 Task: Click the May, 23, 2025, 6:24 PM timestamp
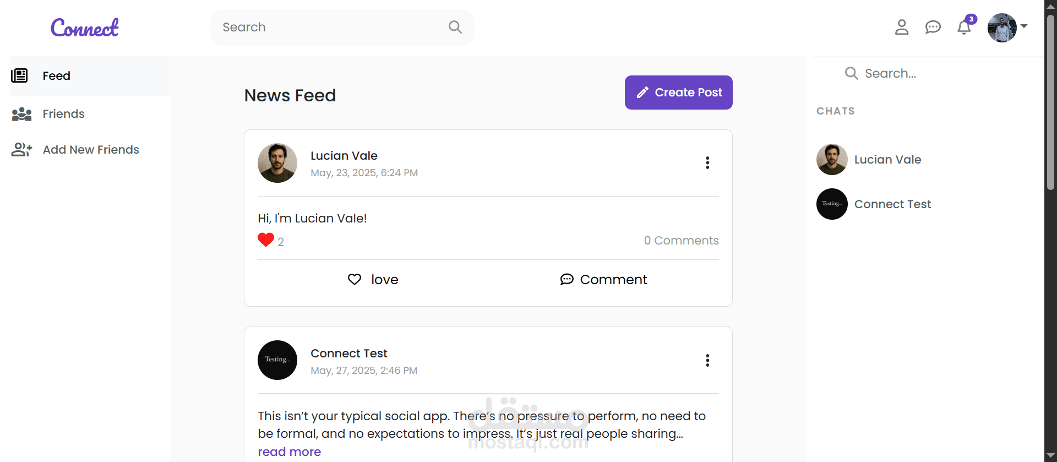pos(364,173)
